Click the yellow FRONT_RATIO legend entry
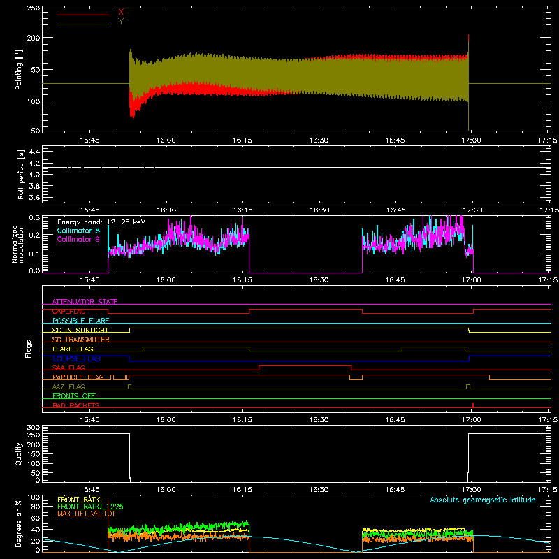The height and width of the screenshot is (559, 559). click(x=80, y=500)
